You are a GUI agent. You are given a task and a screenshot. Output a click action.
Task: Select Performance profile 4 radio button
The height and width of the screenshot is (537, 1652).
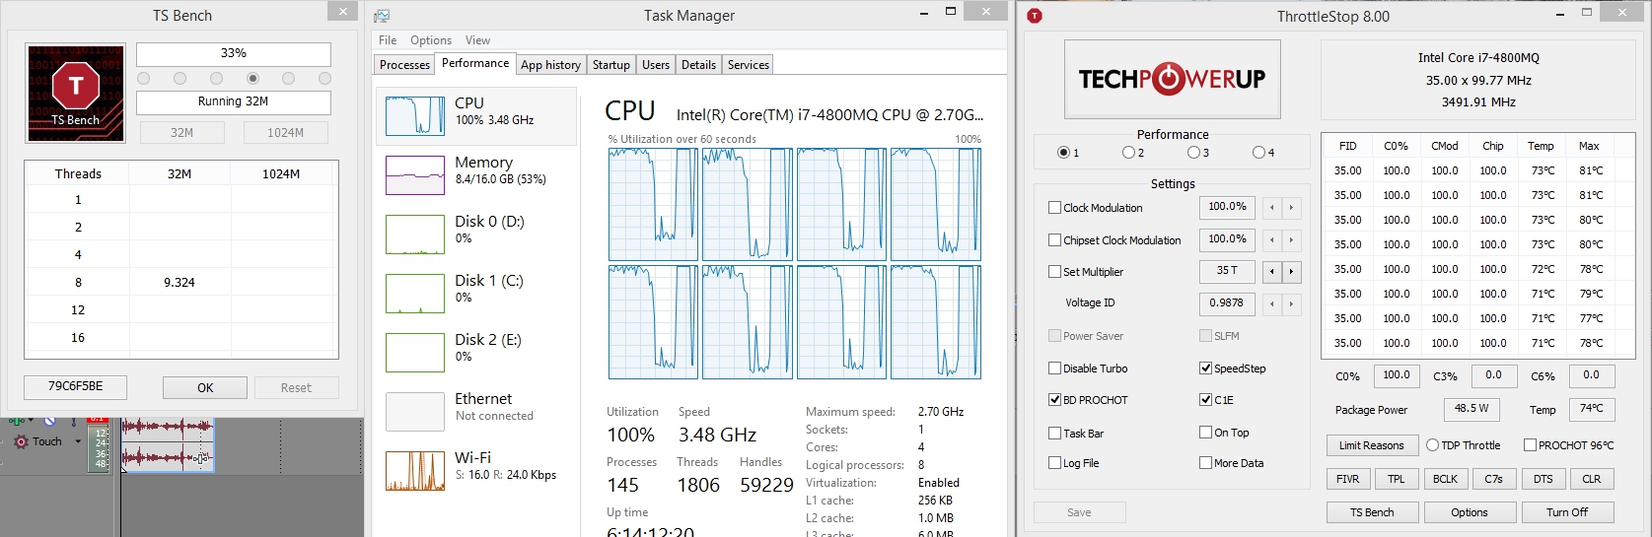coord(1258,153)
